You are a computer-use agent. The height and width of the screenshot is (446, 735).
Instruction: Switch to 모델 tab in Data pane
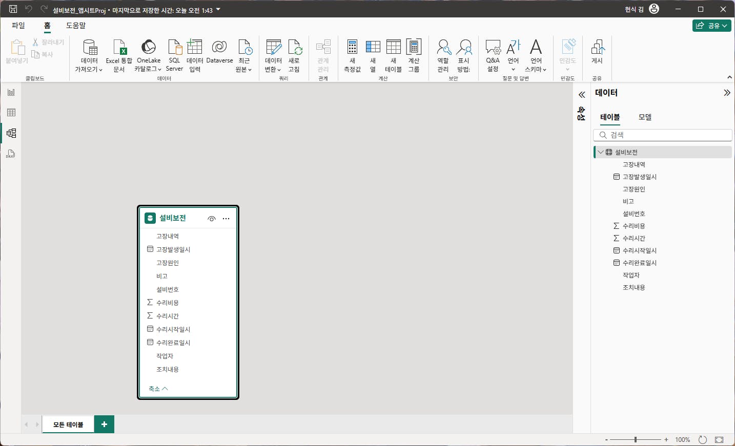tap(645, 117)
